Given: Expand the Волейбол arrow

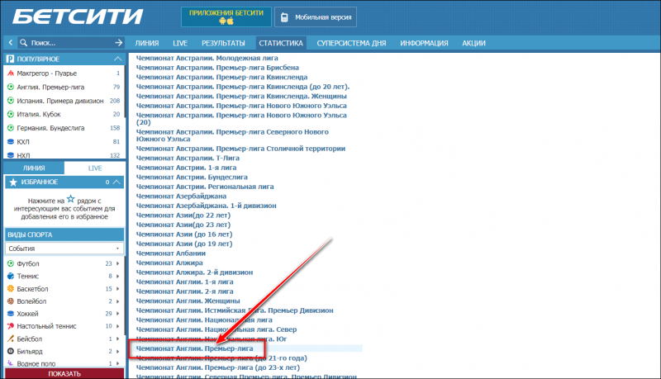Looking at the screenshot, I should click(117, 301).
